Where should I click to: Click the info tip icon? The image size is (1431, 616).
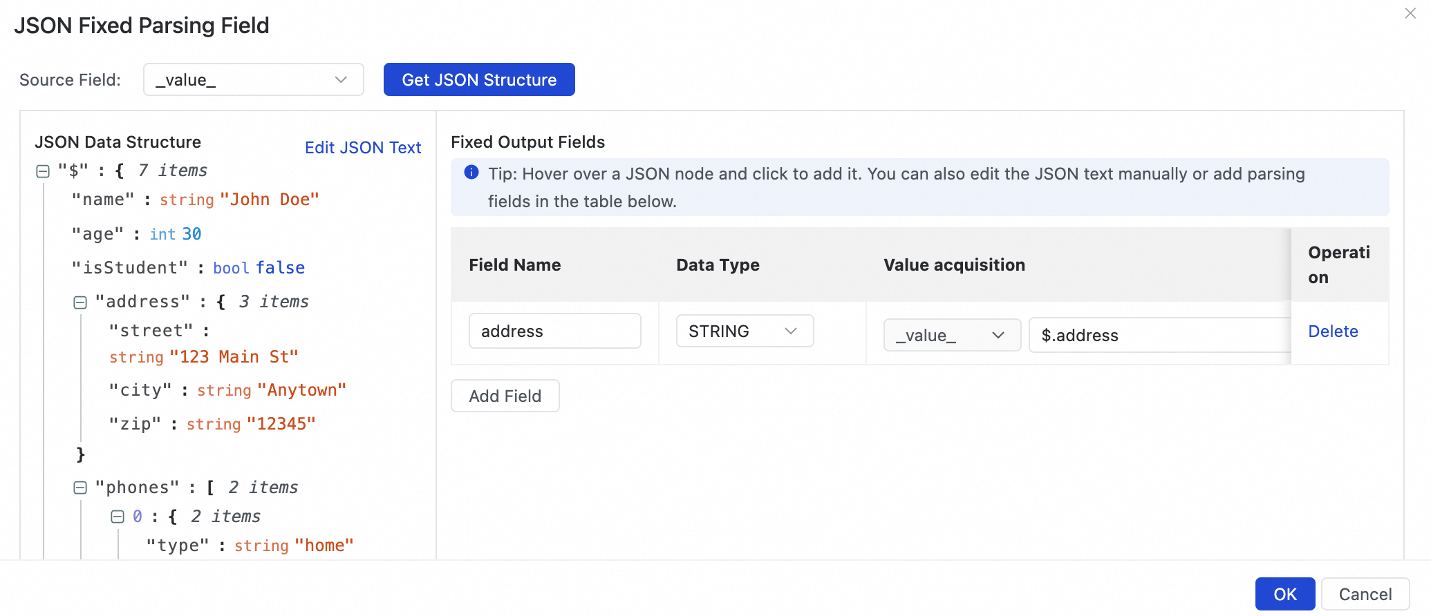471,173
